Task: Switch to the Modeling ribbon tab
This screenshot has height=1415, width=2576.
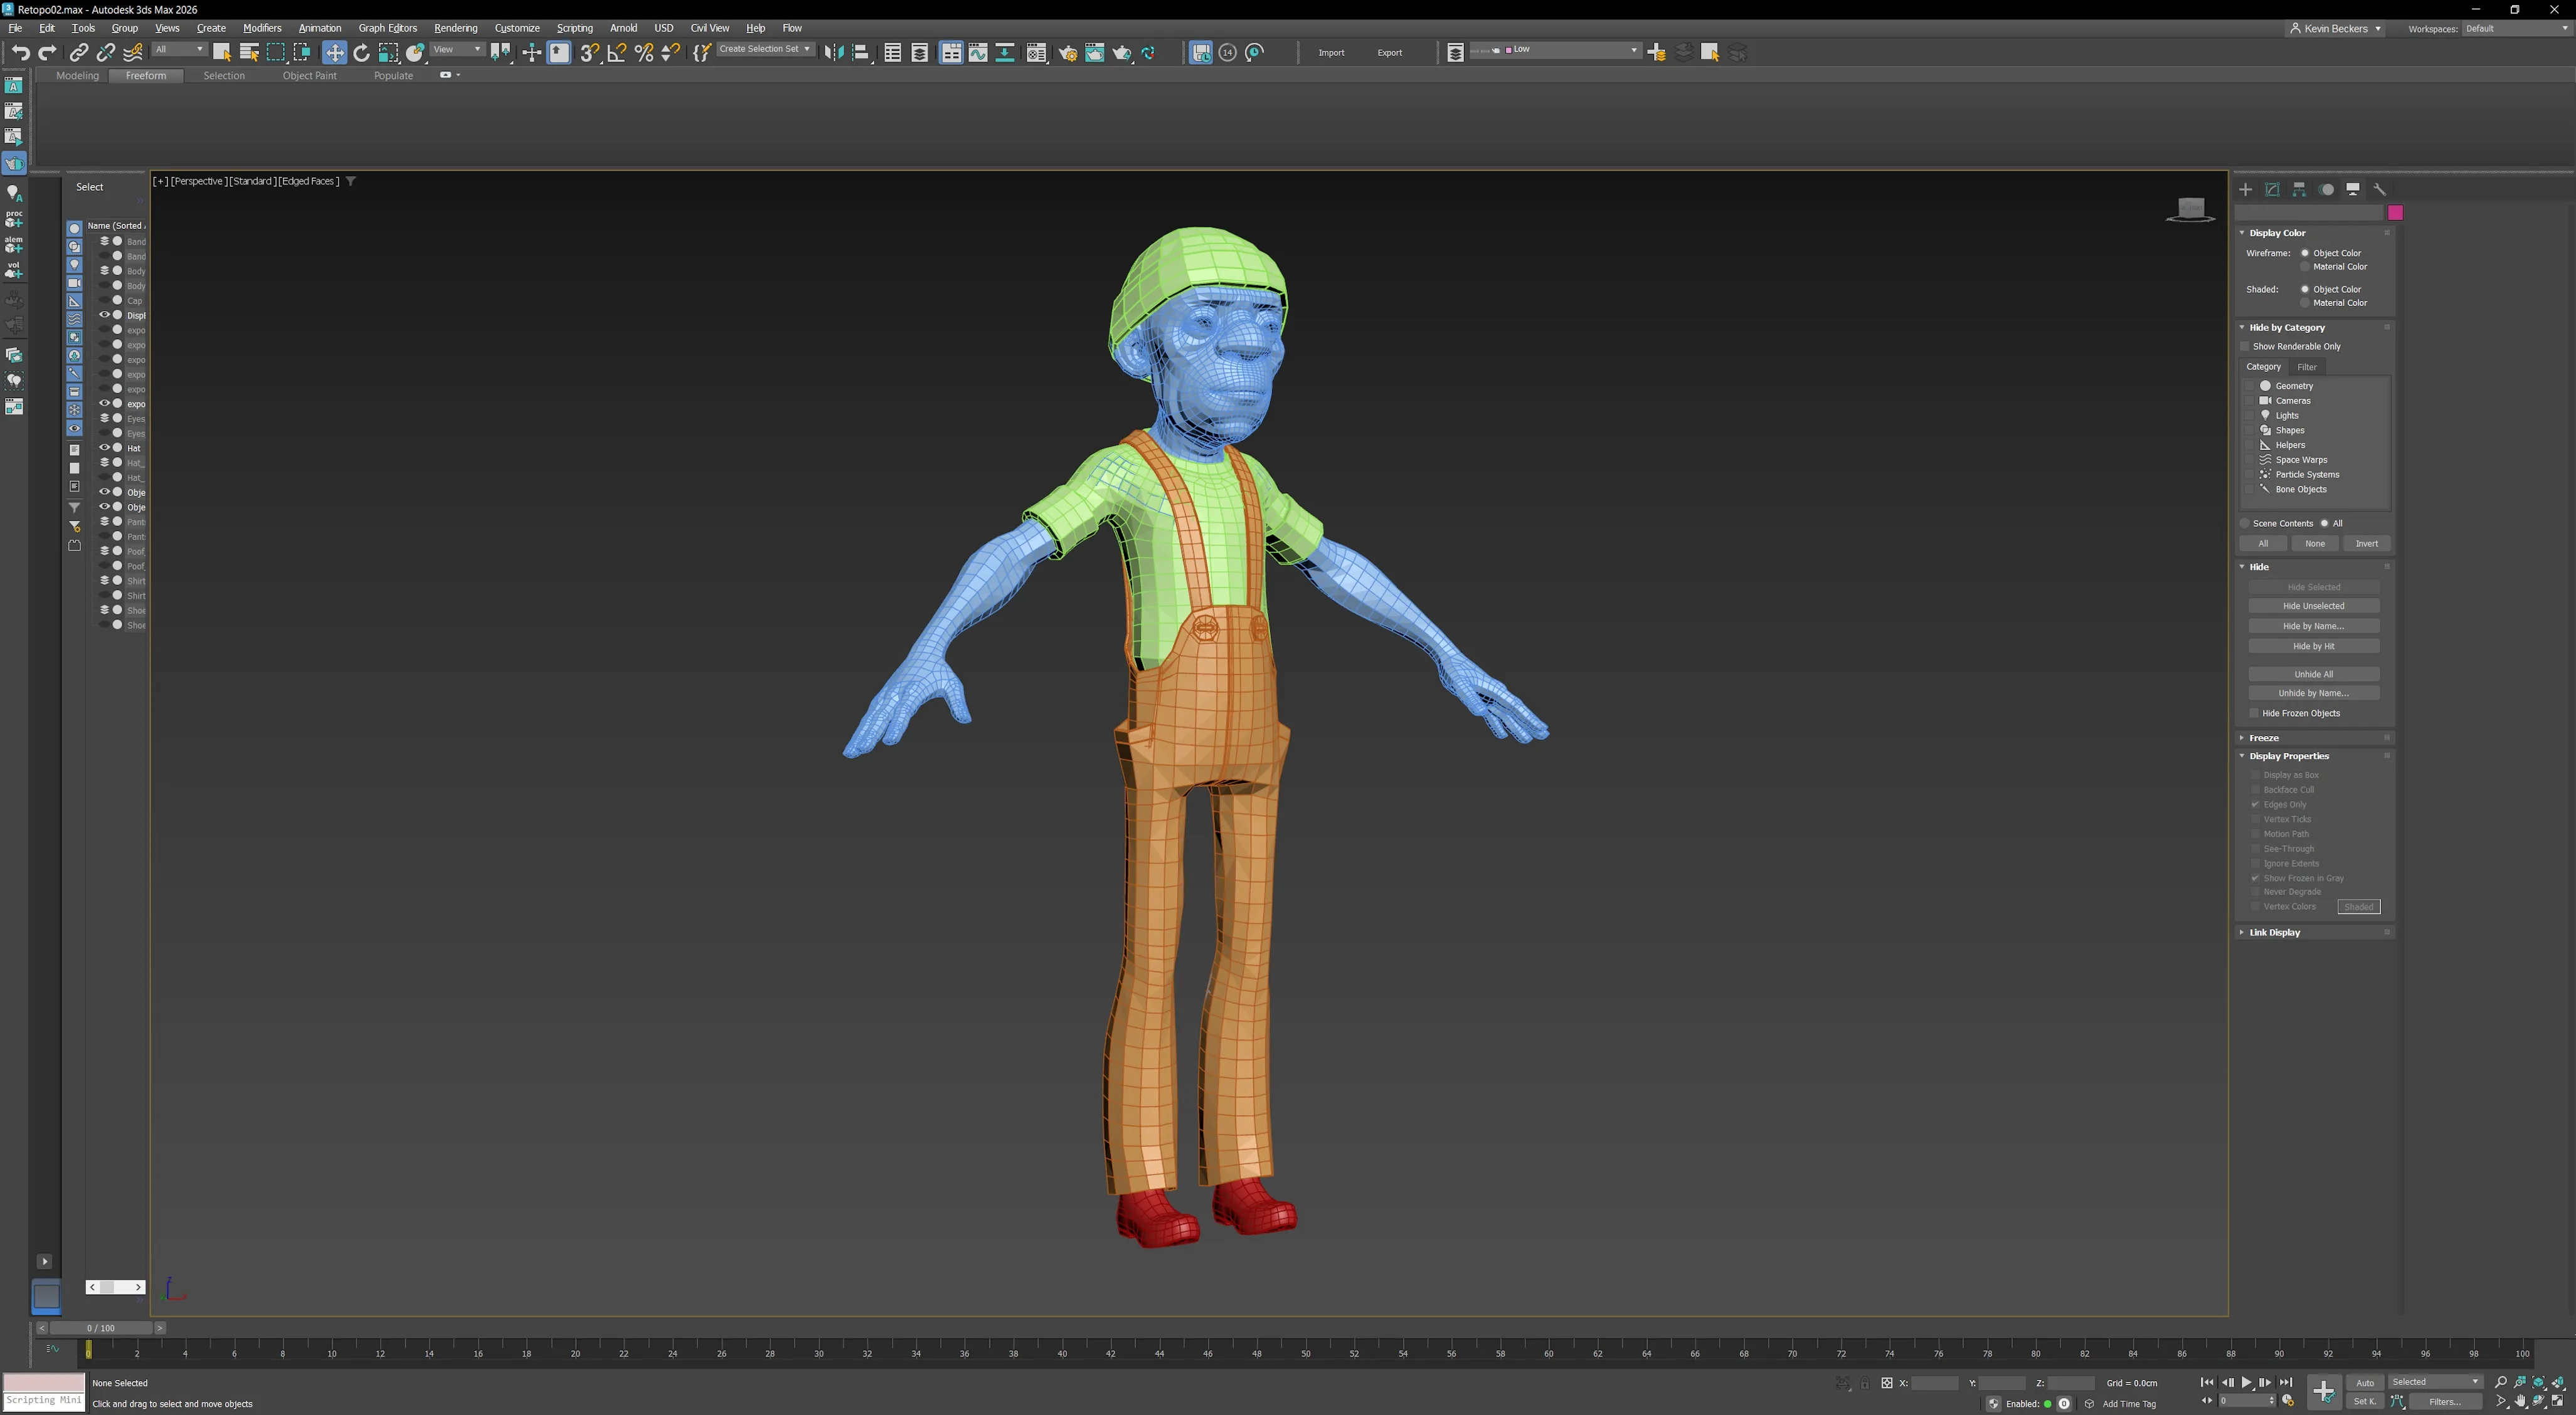Action: (77, 76)
